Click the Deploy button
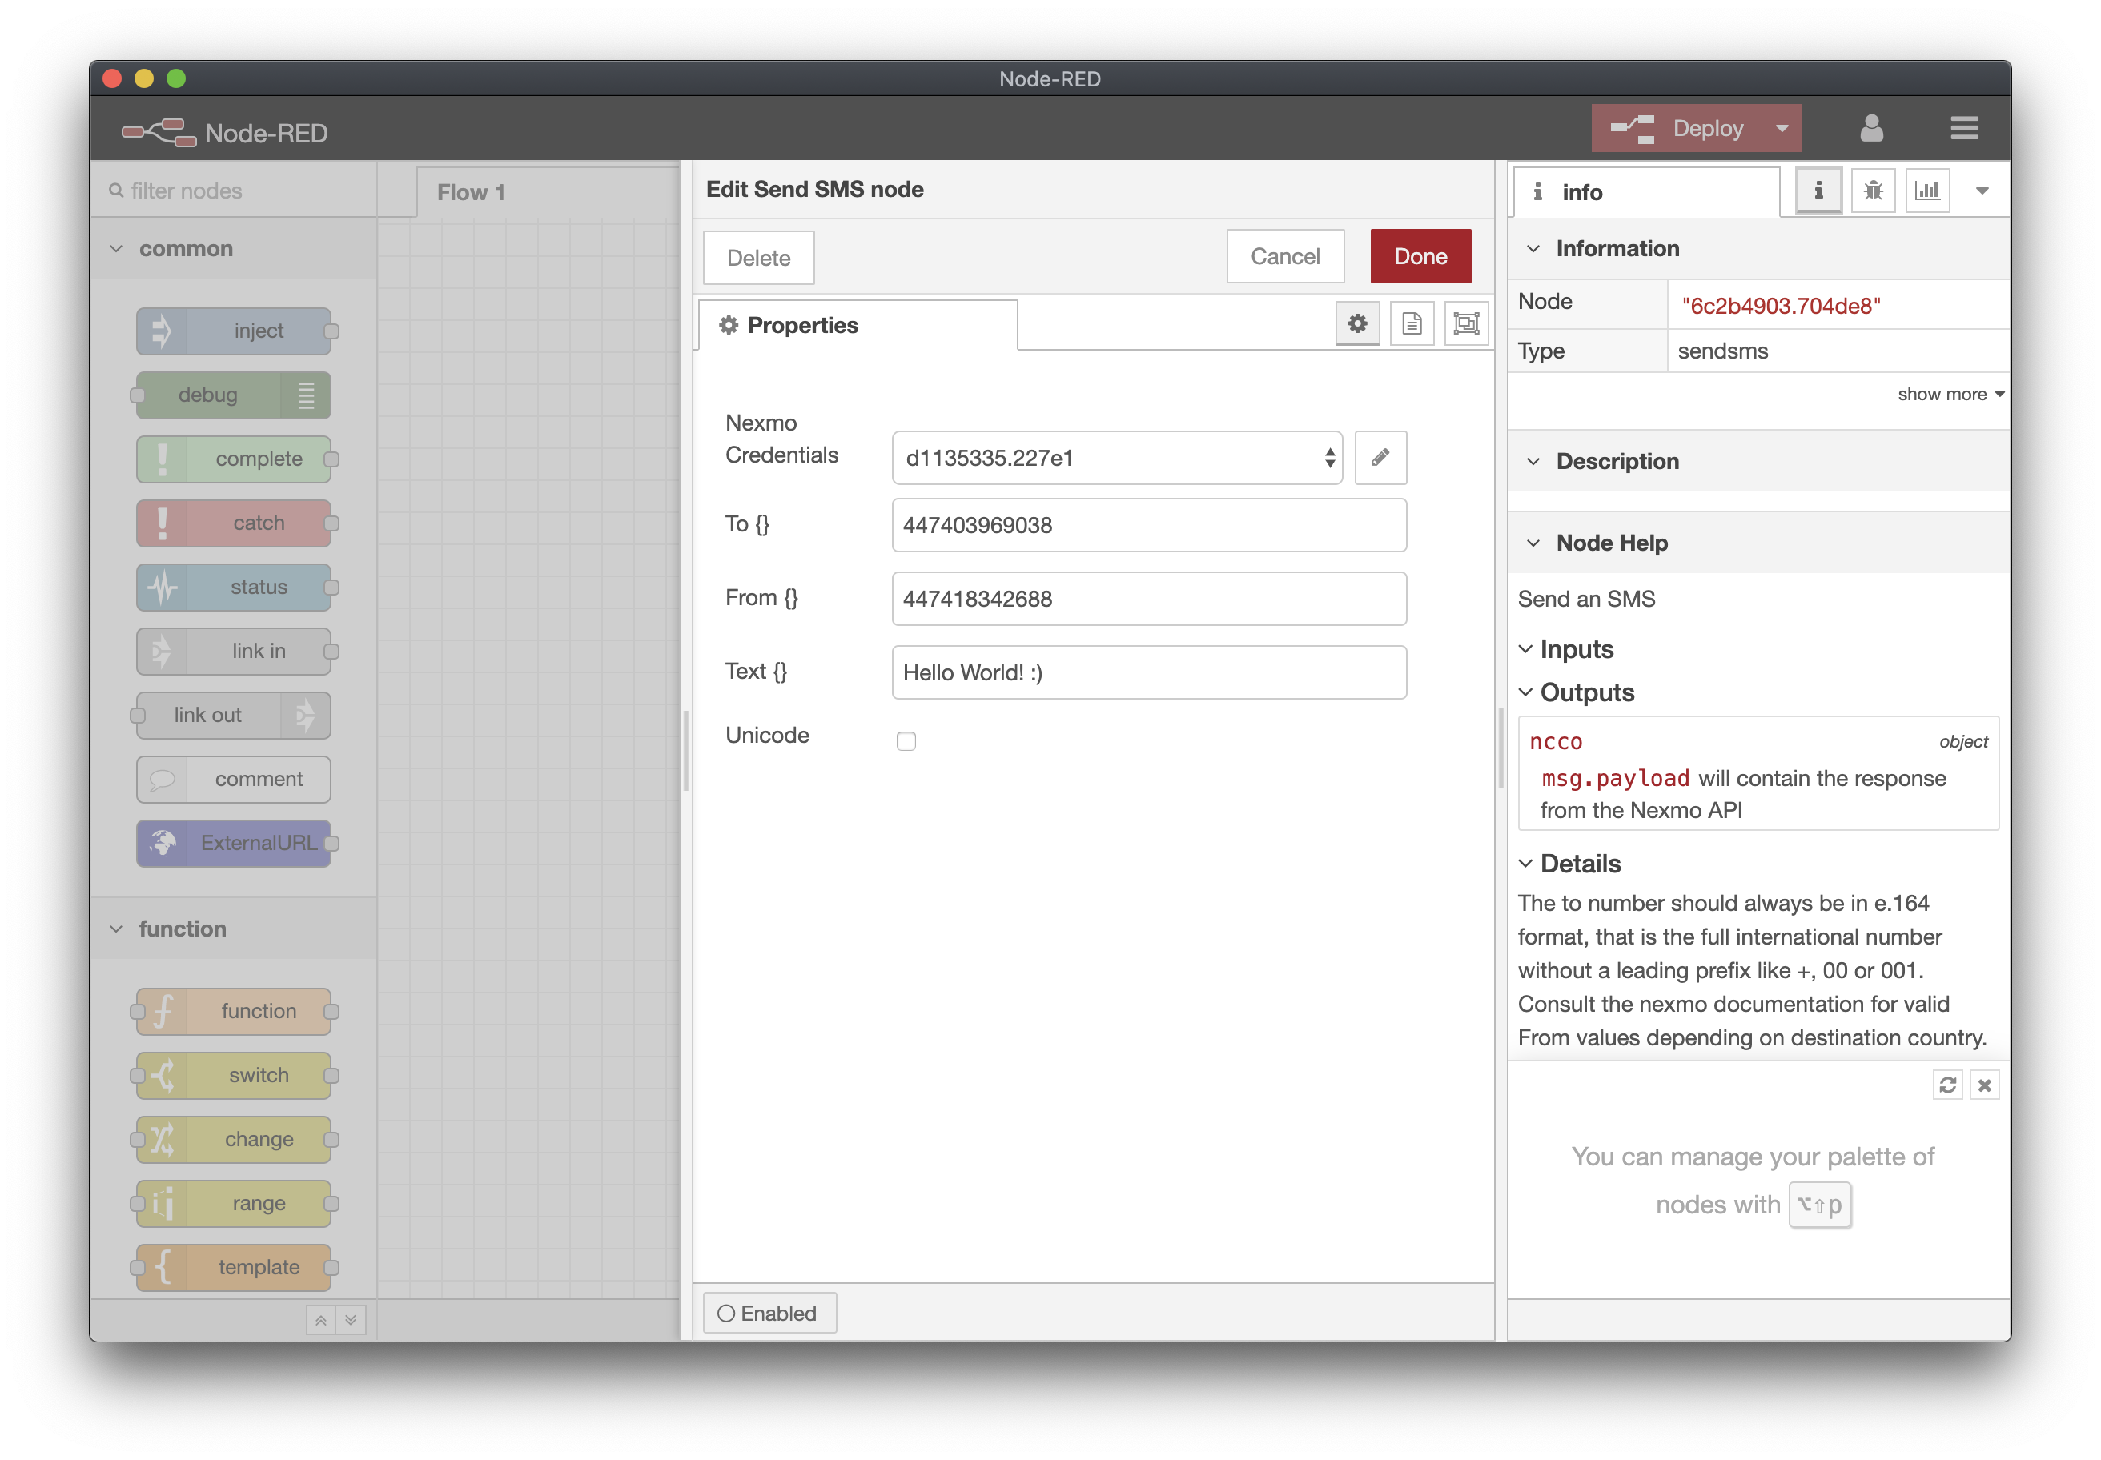Image resolution: width=2101 pixels, height=1460 pixels. 1677,129
